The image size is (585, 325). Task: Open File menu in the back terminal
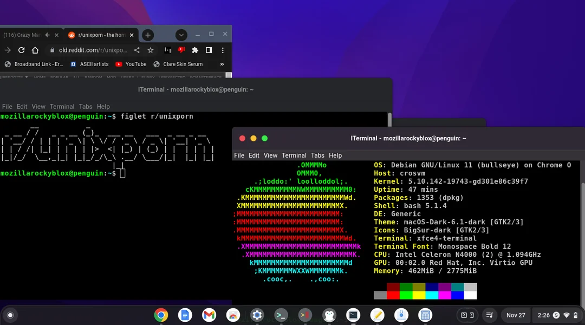point(7,107)
